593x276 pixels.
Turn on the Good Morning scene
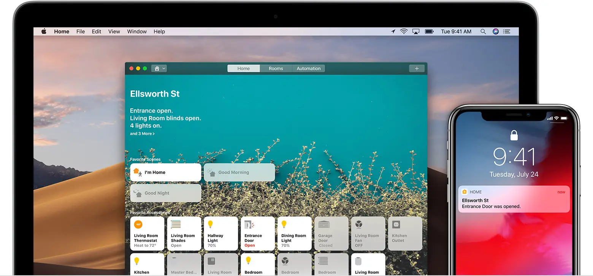click(239, 172)
